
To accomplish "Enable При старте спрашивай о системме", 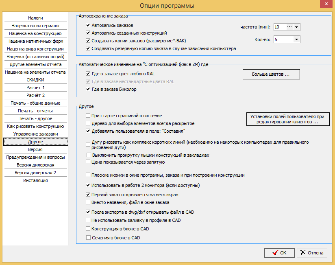I will [88, 116].
